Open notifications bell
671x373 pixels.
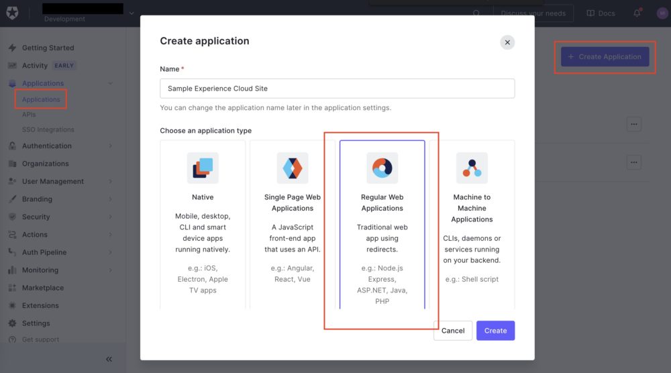click(637, 13)
